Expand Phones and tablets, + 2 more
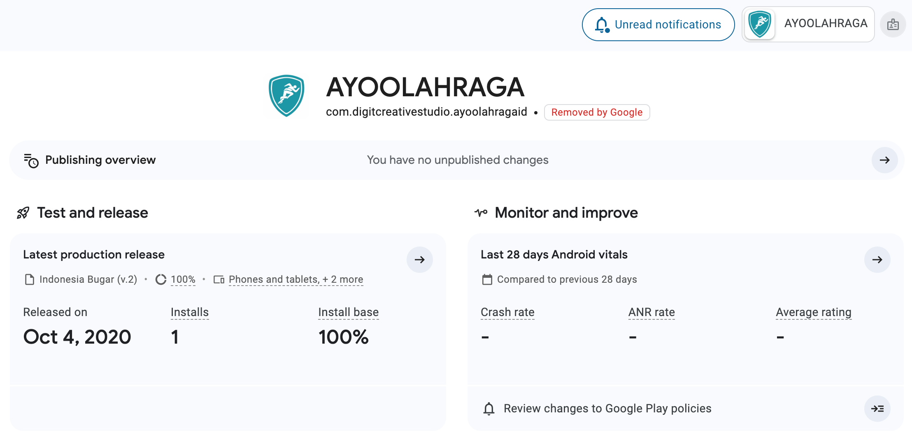 tap(295, 279)
